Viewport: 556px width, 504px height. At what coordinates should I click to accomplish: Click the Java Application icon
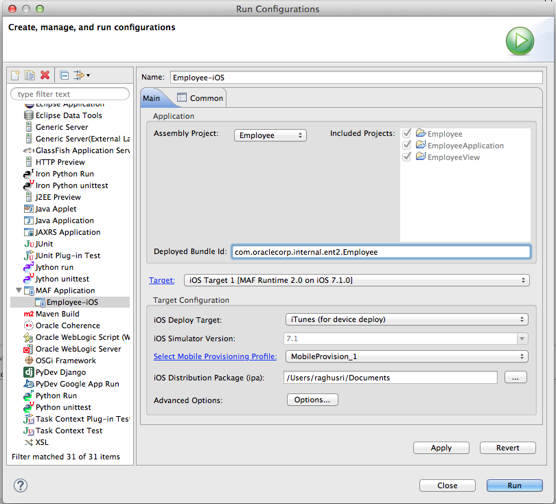(29, 220)
